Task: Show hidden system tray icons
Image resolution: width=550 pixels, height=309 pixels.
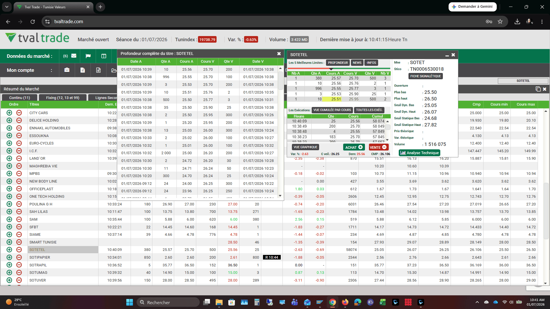Action: [477, 302]
